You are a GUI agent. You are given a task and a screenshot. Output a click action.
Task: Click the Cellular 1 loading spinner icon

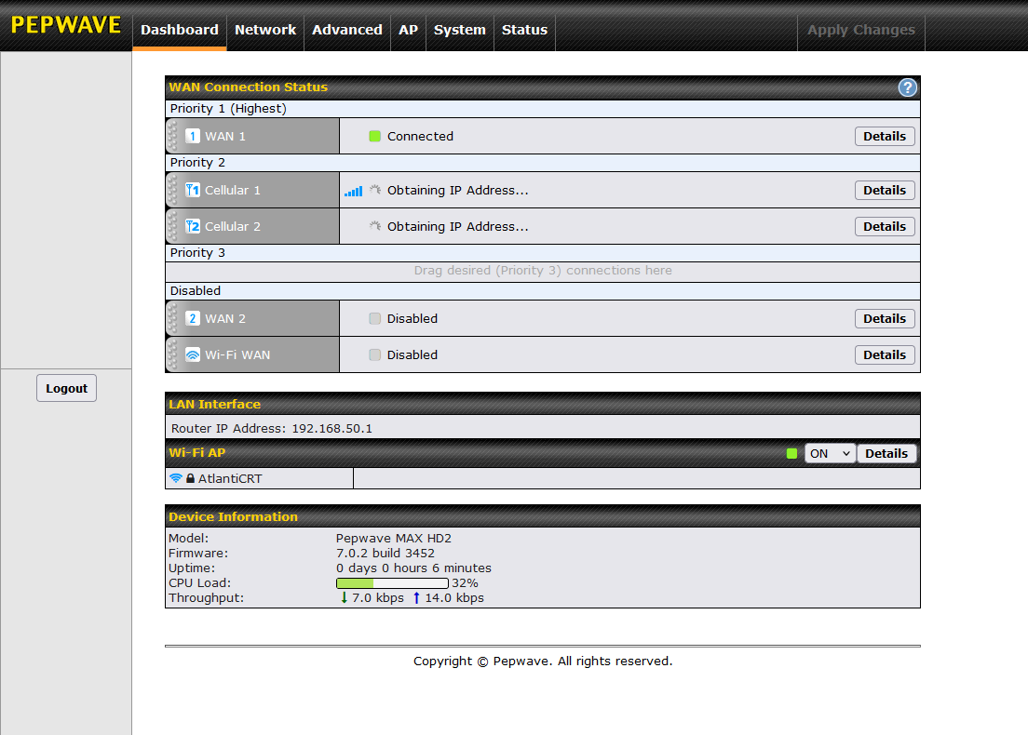tap(374, 190)
